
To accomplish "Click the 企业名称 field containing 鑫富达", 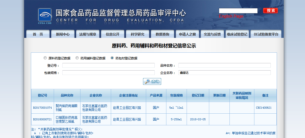I will click(x=224, y=73).
